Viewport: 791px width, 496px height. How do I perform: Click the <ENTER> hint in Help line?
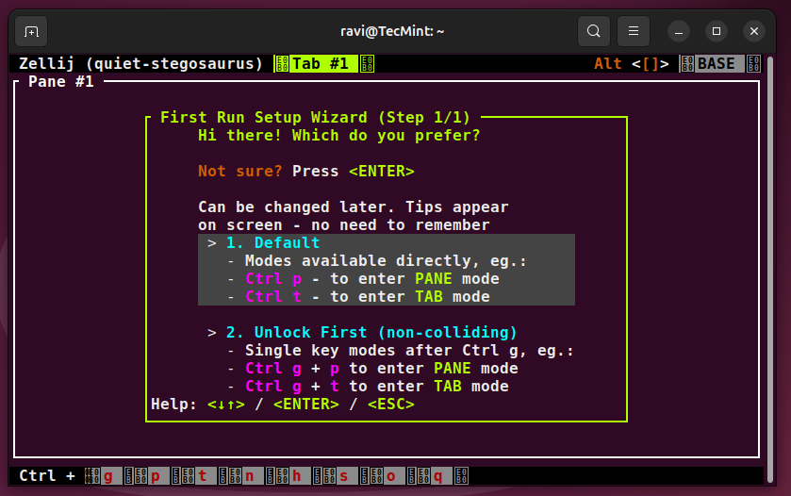pyautogui.click(x=305, y=405)
